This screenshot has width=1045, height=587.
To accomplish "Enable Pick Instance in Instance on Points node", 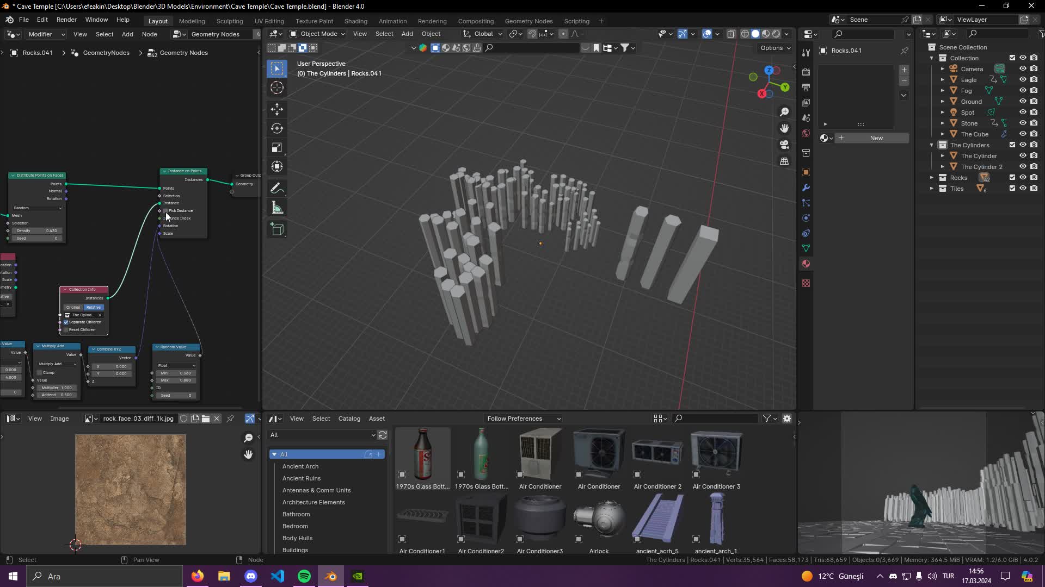I will [165, 210].
